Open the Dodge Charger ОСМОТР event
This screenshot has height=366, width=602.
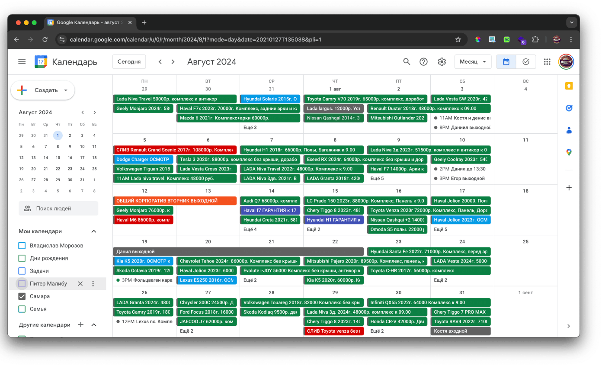click(x=143, y=159)
